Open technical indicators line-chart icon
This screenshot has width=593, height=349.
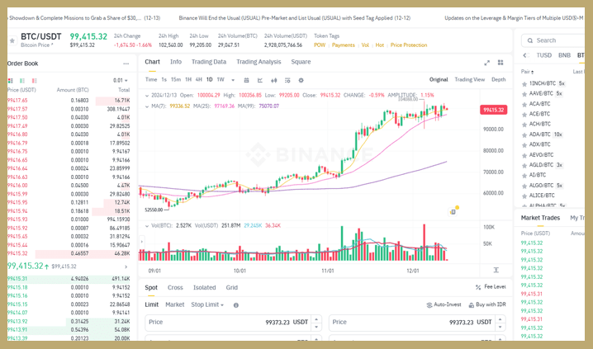260,80
